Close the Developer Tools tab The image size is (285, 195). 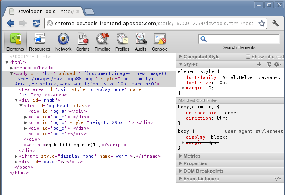78,12
